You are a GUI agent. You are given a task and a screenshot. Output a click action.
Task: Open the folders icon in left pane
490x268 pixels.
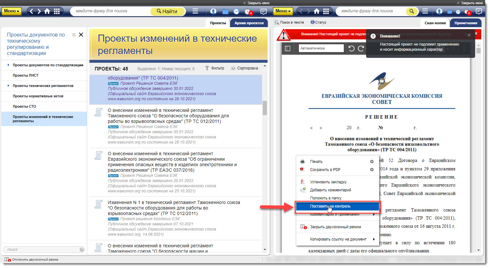pos(225,12)
